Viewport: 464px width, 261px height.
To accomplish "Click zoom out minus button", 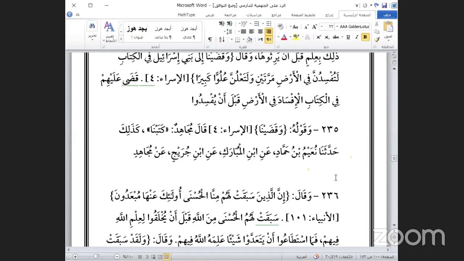I will click(x=117, y=257).
